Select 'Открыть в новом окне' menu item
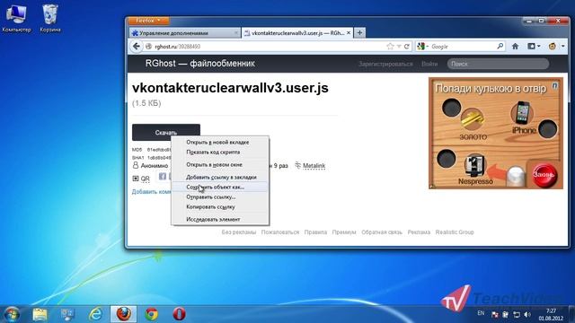This screenshot has height=323, width=575. click(x=220, y=165)
